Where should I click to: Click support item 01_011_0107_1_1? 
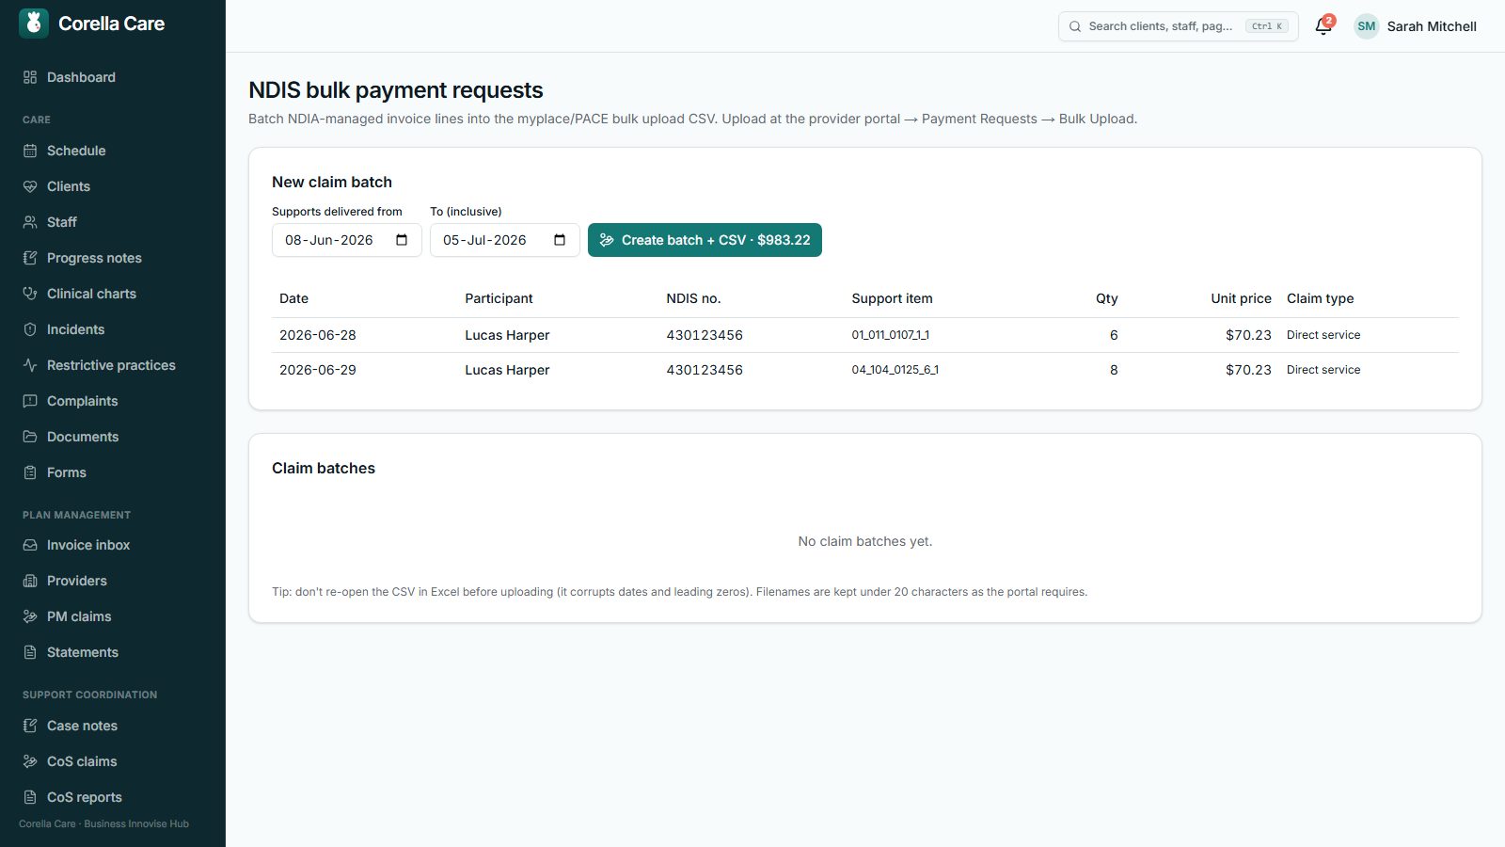(890, 335)
